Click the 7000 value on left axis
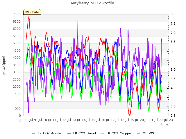Image resolution: width=186 pixels, height=139 pixels. (17, 14)
